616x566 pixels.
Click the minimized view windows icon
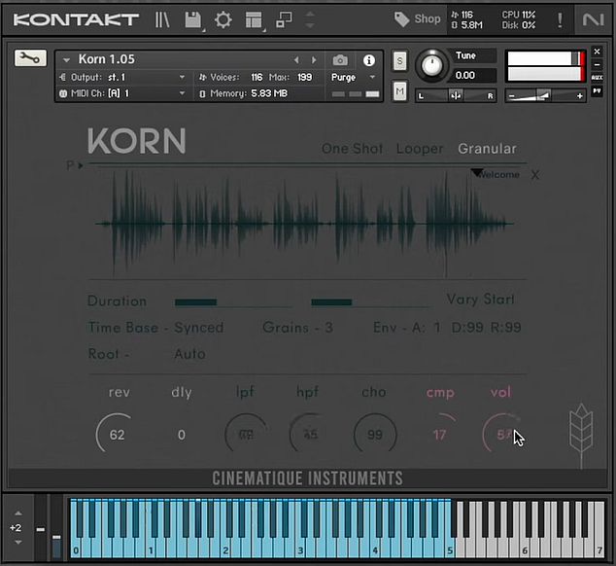click(284, 19)
